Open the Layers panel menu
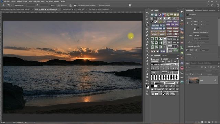The image size is (220, 124). coord(219,63)
